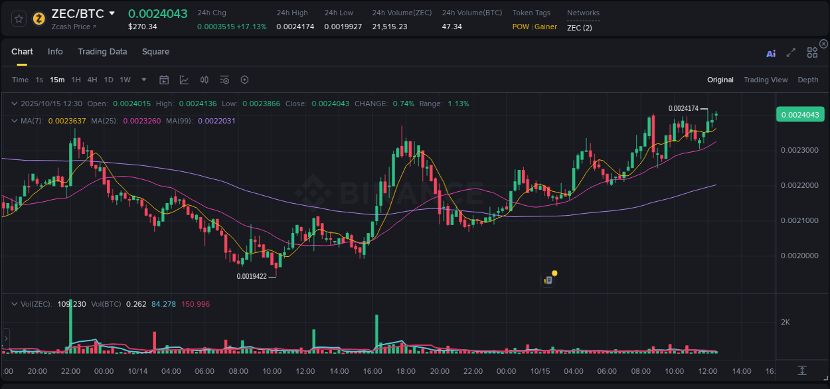
Task: Click the chart settings gear icon
Action: (x=244, y=80)
